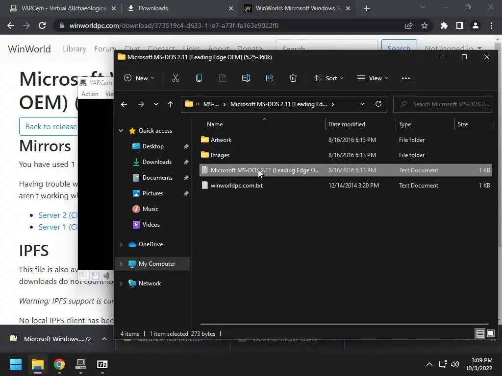
Task: Open the Sort options dropdown
Action: [329, 78]
